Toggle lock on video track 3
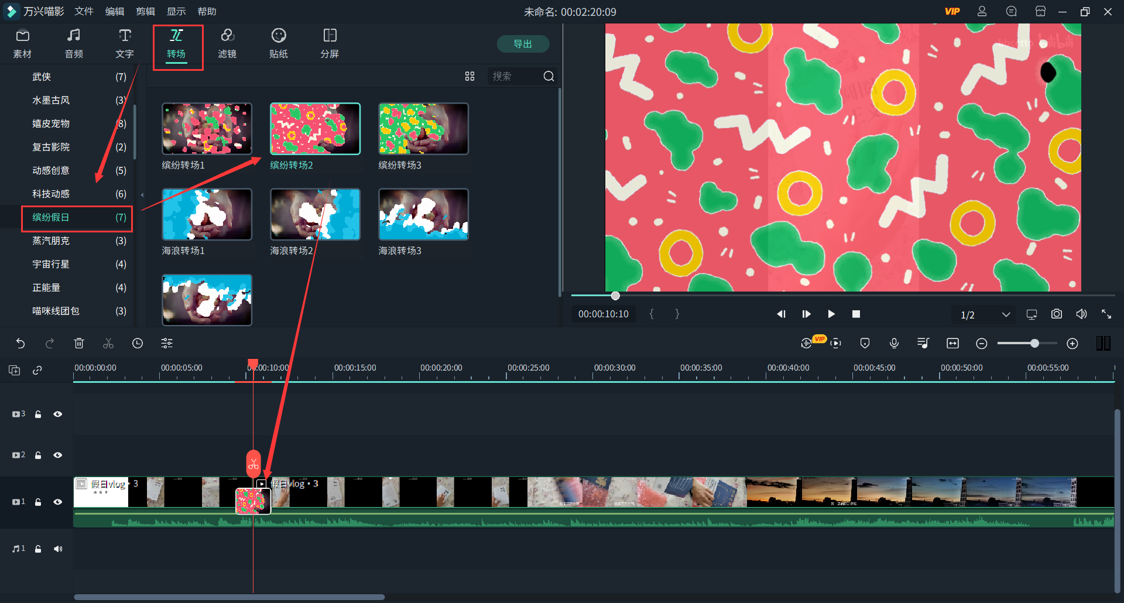1124x603 pixels. click(38, 414)
